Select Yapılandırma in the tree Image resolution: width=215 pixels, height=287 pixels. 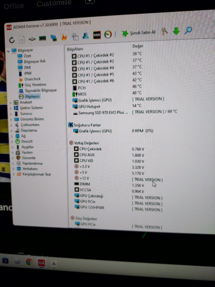click(x=32, y=163)
